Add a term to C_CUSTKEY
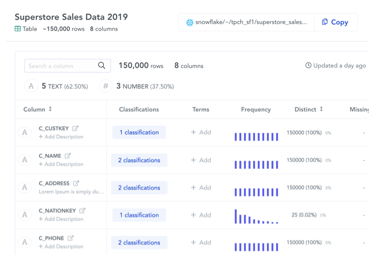This screenshot has width=374, height=255. (201, 132)
